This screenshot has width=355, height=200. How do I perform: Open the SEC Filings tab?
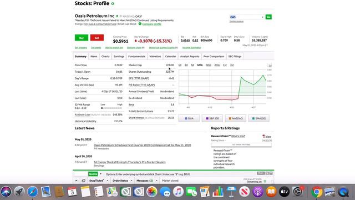(235, 57)
